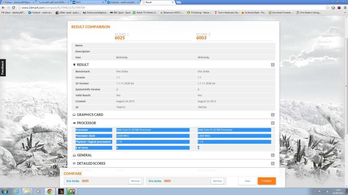Open the Tom's Hardware bookmark
The height and width of the screenshot is (195, 348).
(227, 13)
